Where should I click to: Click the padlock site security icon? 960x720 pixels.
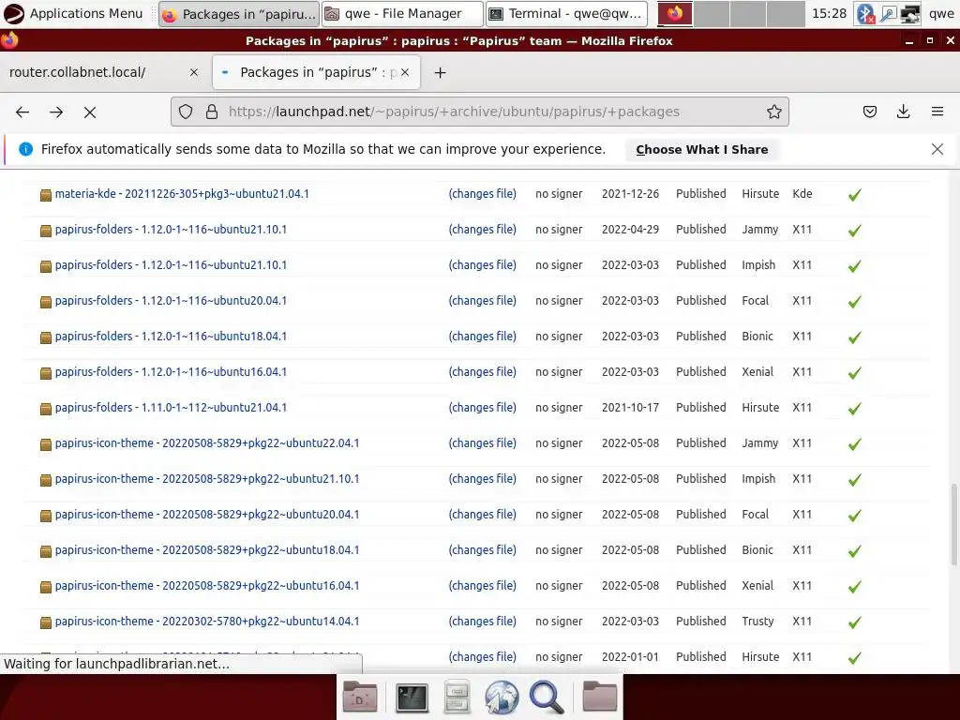point(212,112)
